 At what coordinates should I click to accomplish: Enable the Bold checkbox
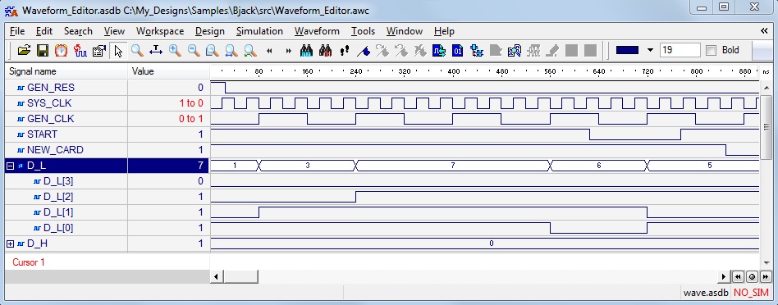[711, 50]
